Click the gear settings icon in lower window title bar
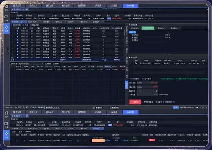This screenshot has height=150, width=212. (x=16, y=107)
